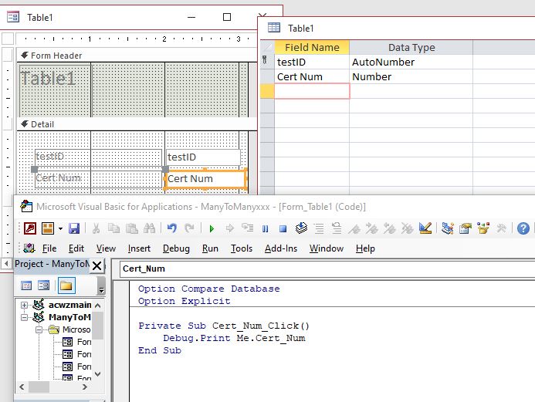Select the Number data type cell

(x=411, y=76)
